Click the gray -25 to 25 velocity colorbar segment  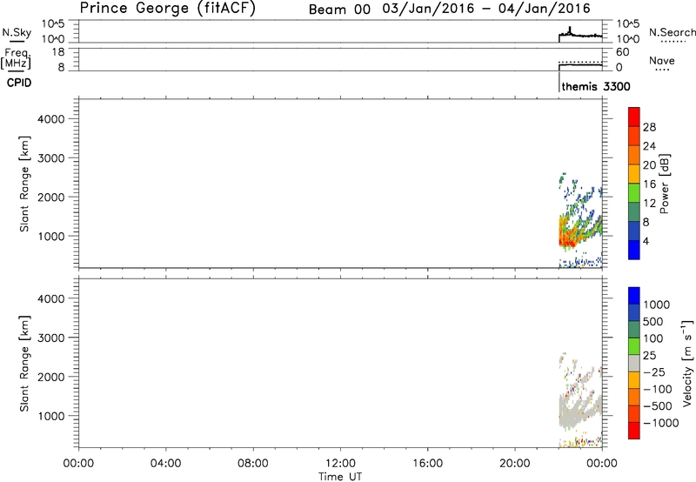click(634, 363)
